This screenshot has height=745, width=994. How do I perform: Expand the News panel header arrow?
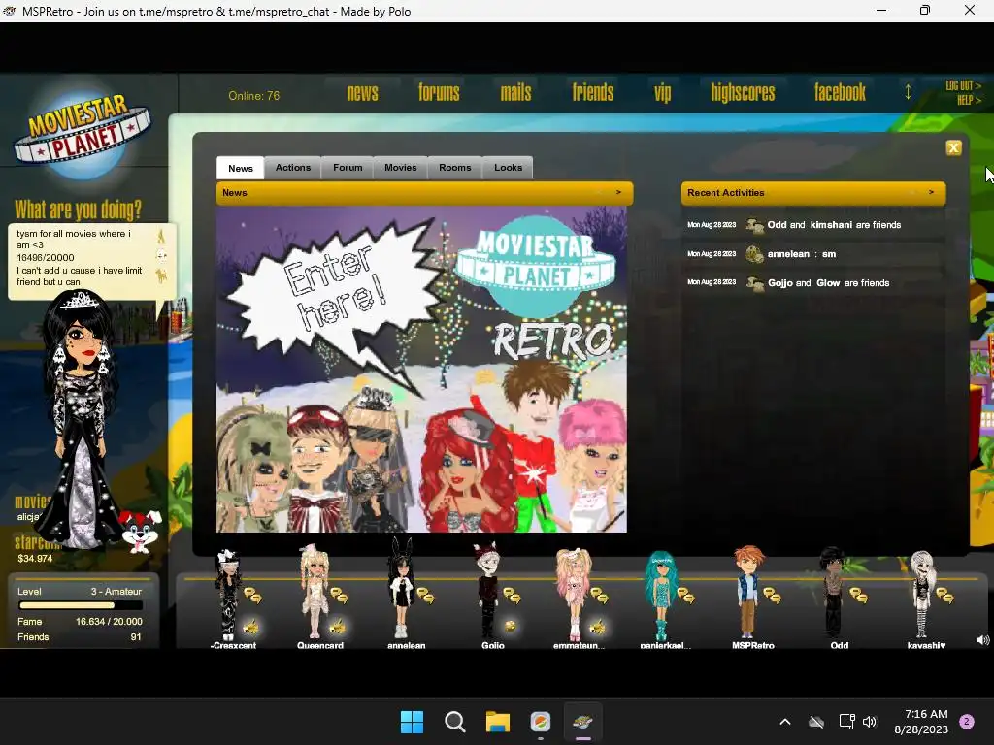(618, 192)
